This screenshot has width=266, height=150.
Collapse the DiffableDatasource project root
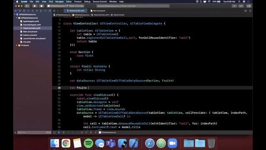[15, 15]
